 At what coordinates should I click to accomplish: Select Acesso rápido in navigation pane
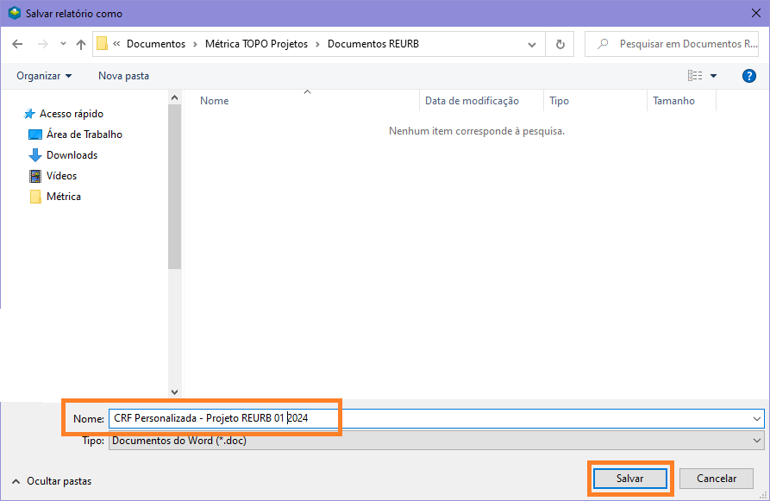click(71, 114)
